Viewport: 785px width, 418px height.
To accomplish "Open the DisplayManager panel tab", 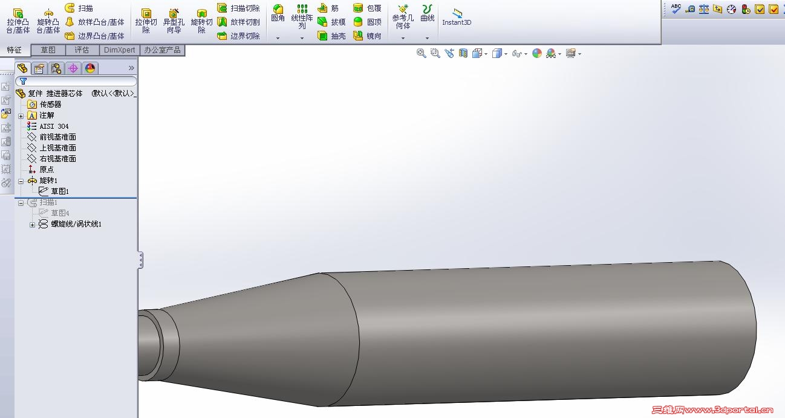I will pos(90,68).
